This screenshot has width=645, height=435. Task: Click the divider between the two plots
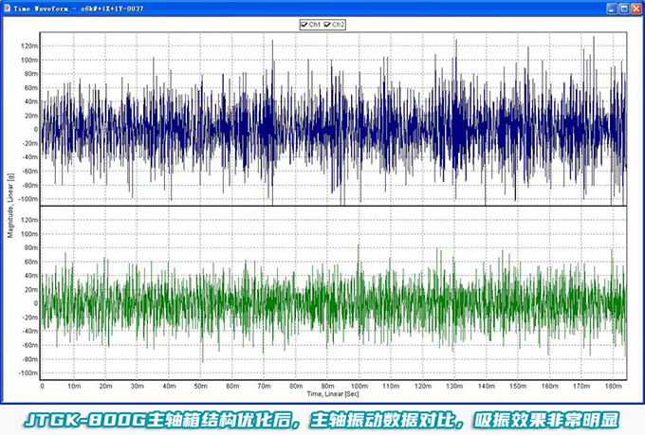[332, 206]
